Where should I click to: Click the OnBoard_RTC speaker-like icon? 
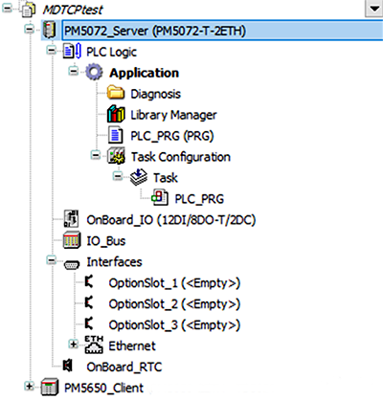click(x=68, y=366)
